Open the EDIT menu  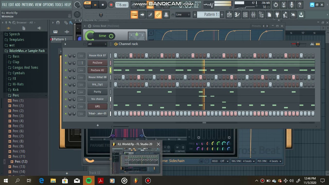[11, 5]
